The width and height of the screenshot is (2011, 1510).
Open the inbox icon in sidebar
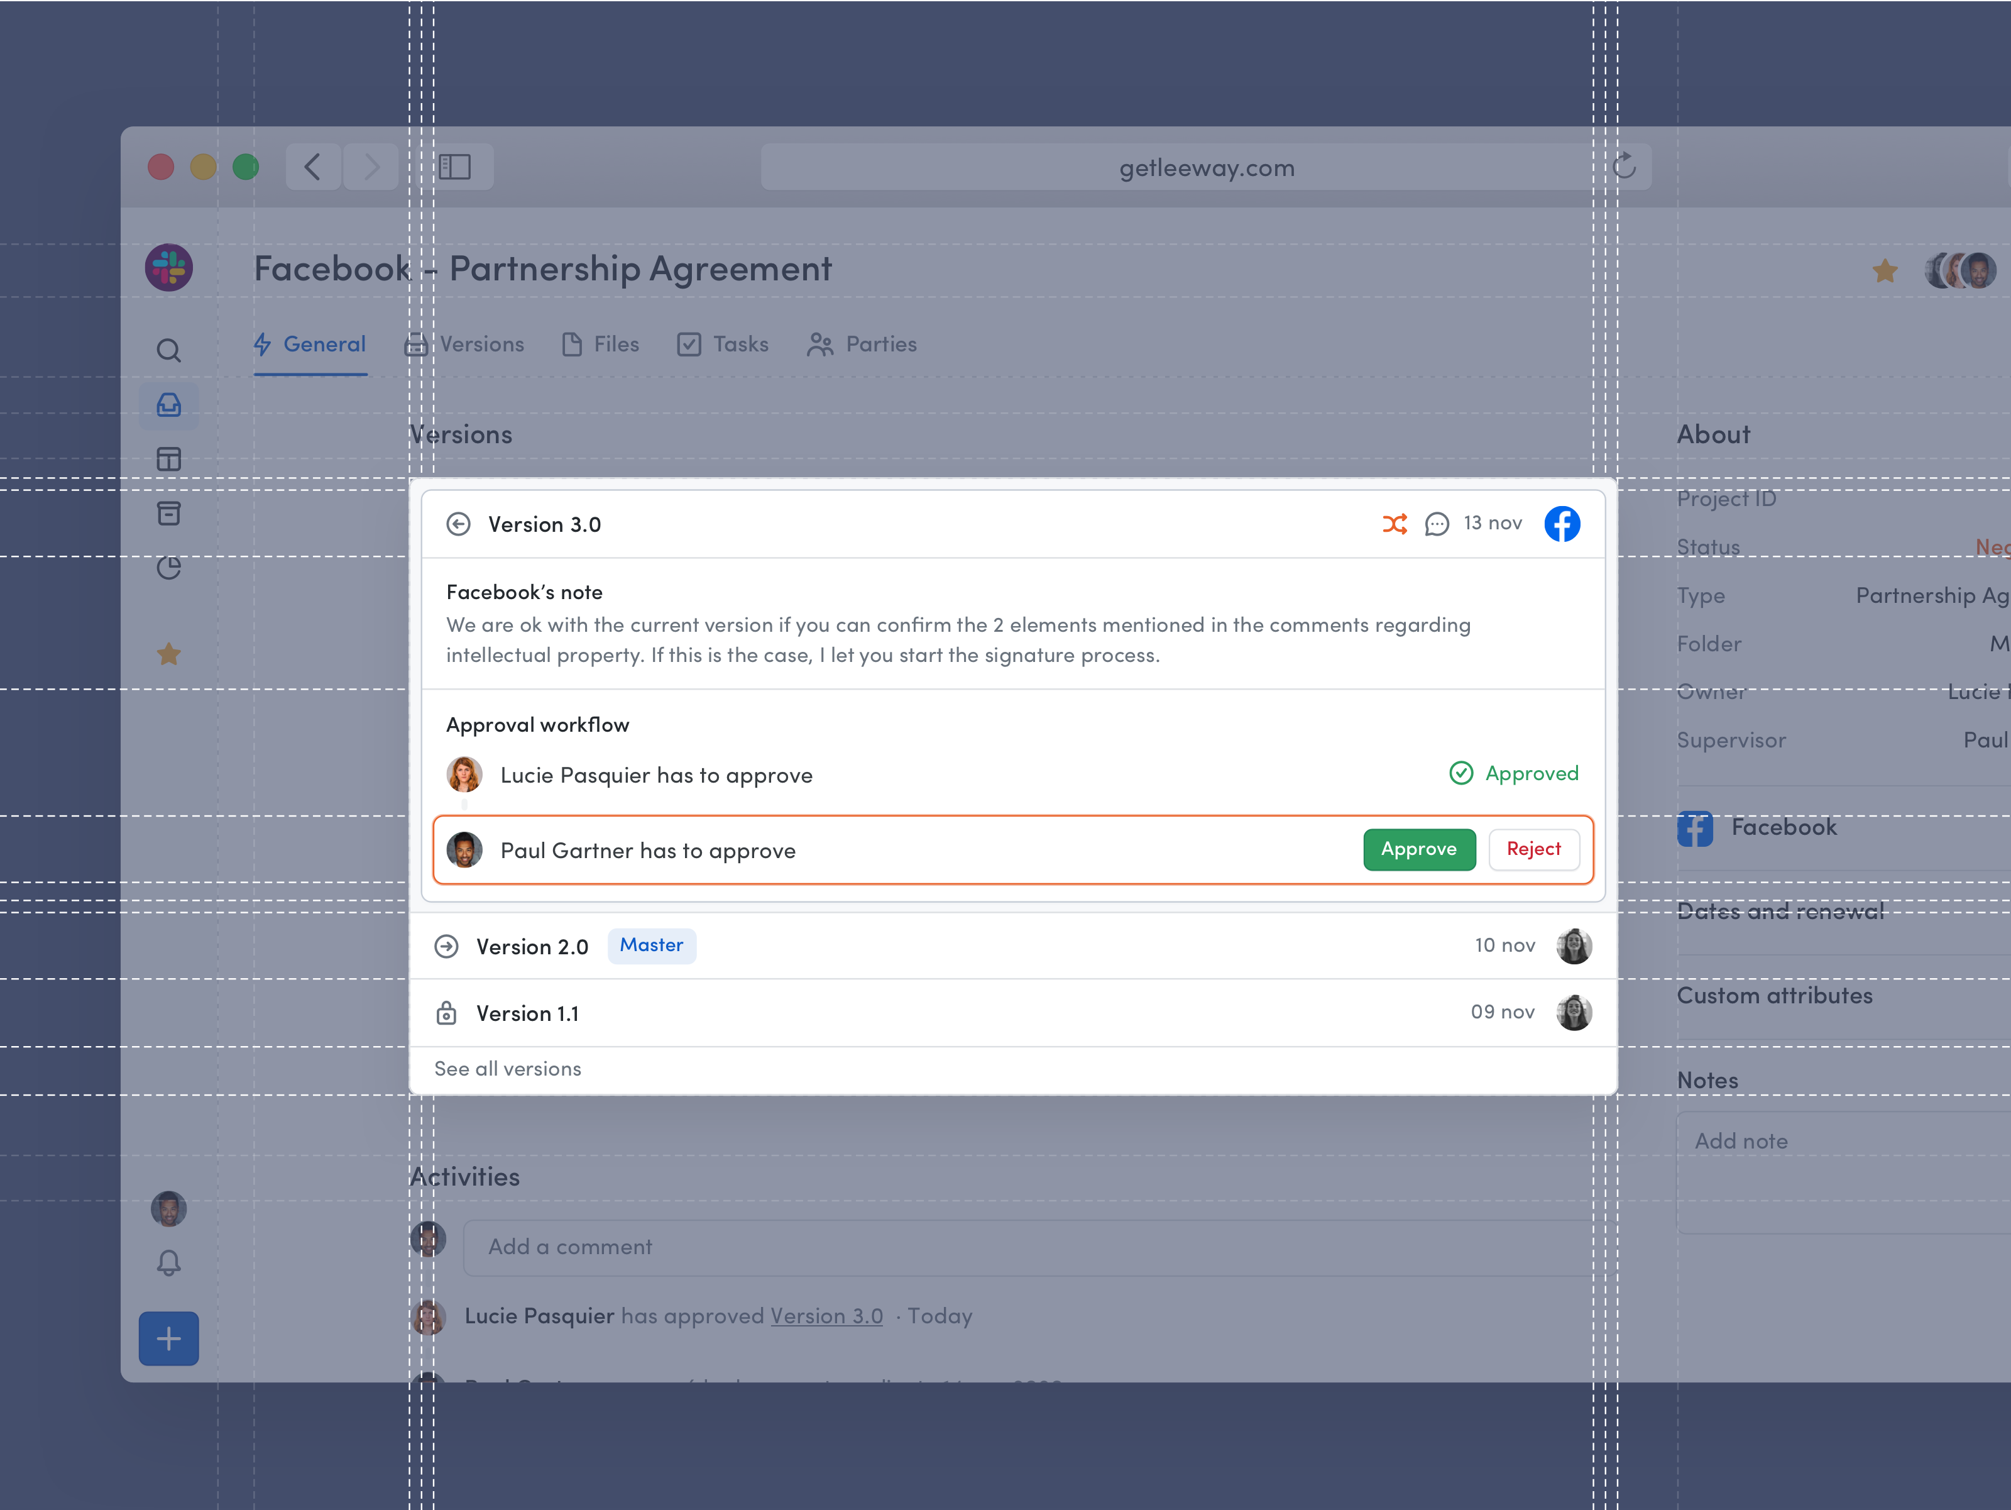168,405
